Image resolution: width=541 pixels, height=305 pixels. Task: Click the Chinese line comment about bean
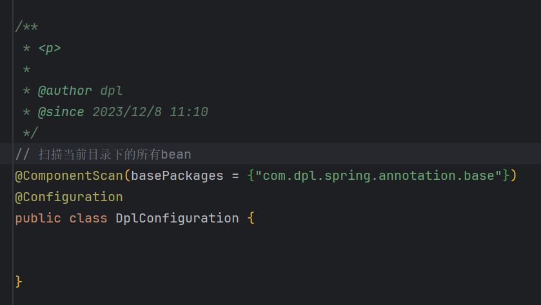103,155
